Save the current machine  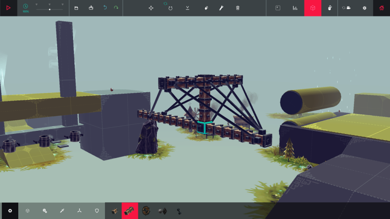pyautogui.click(x=77, y=8)
